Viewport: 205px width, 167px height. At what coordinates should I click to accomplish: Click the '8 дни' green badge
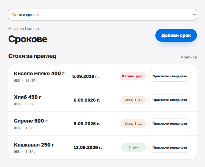point(133,147)
